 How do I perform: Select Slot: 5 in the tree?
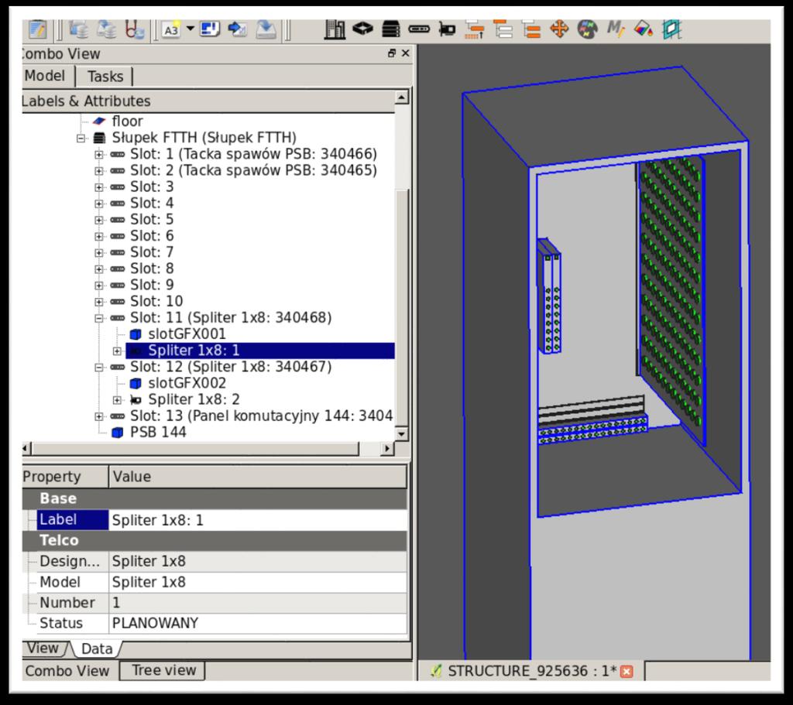(152, 219)
